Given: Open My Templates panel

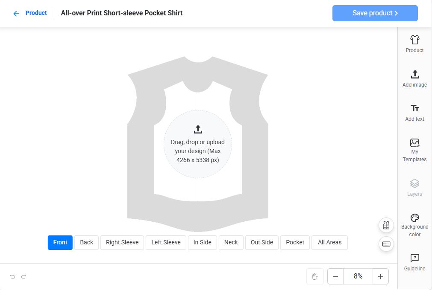Looking at the screenshot, I should click(x=414, y=150).
